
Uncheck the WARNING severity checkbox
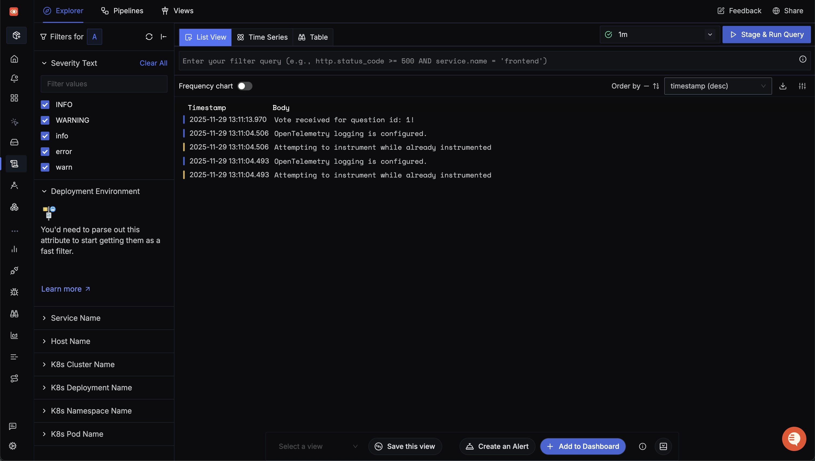pos(45,120)
